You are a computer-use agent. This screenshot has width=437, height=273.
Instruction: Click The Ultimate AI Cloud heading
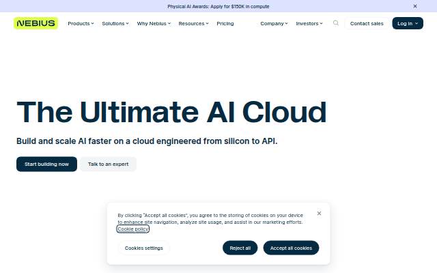pyautogui.click(x=171, y=112)
